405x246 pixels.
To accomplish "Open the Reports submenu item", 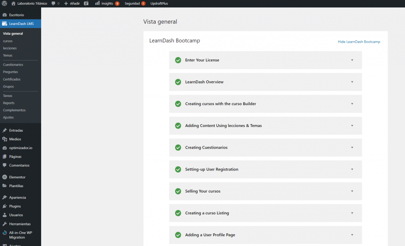I will pos(9,103).
